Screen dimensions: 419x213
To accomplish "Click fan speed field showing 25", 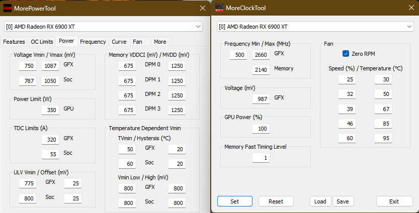I will pyautogui.click(x=347, y=79).
